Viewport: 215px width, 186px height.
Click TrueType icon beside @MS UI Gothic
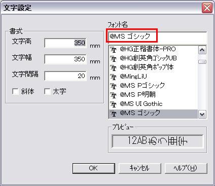(113, 104)
